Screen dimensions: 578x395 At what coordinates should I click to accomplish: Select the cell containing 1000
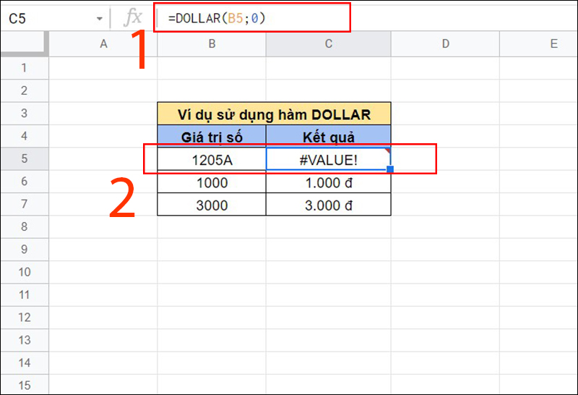(x=212, y=182)
